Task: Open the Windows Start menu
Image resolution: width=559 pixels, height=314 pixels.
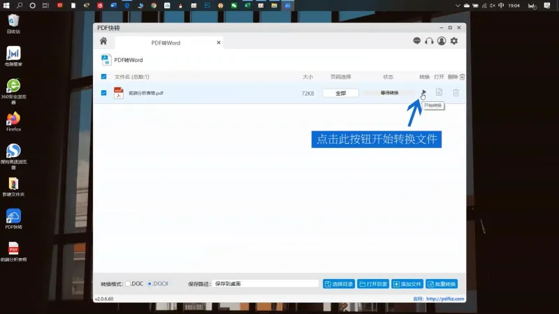Action: tap(6, 6)
